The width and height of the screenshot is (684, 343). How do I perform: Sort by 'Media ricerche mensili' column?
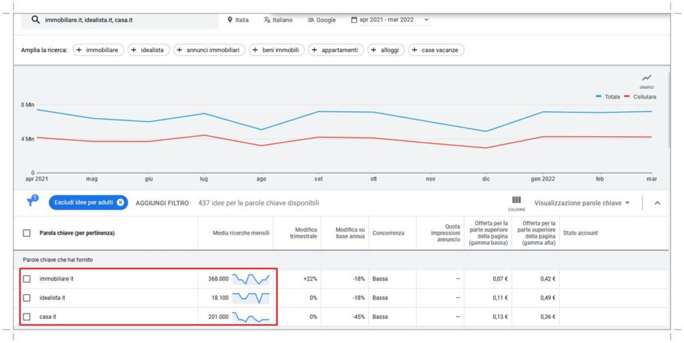click(x=240, y=233)
